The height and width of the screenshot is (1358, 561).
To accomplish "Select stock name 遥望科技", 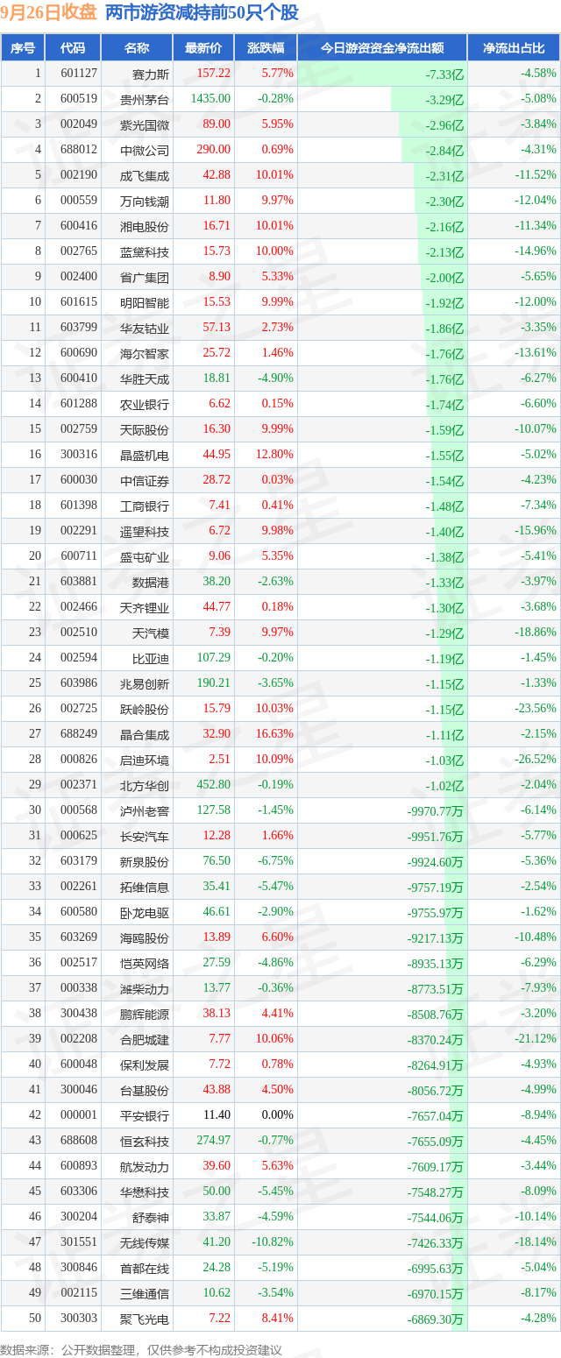I will 146,531.
